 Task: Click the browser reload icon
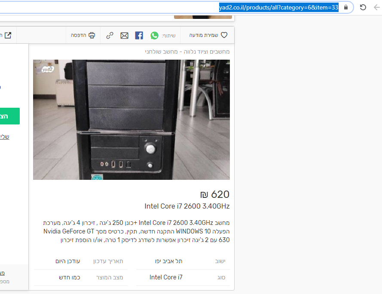pos(363,7)
